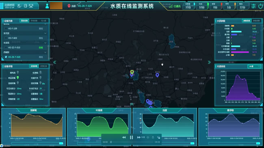Pause the video playback

click(131, 137)
